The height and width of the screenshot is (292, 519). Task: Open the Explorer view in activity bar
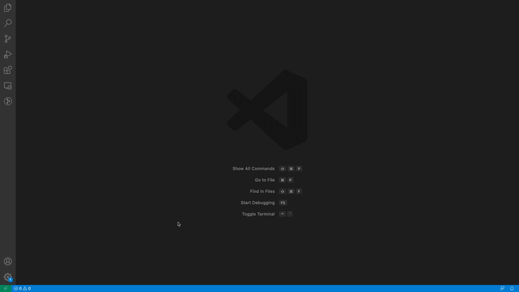(8, 8)
